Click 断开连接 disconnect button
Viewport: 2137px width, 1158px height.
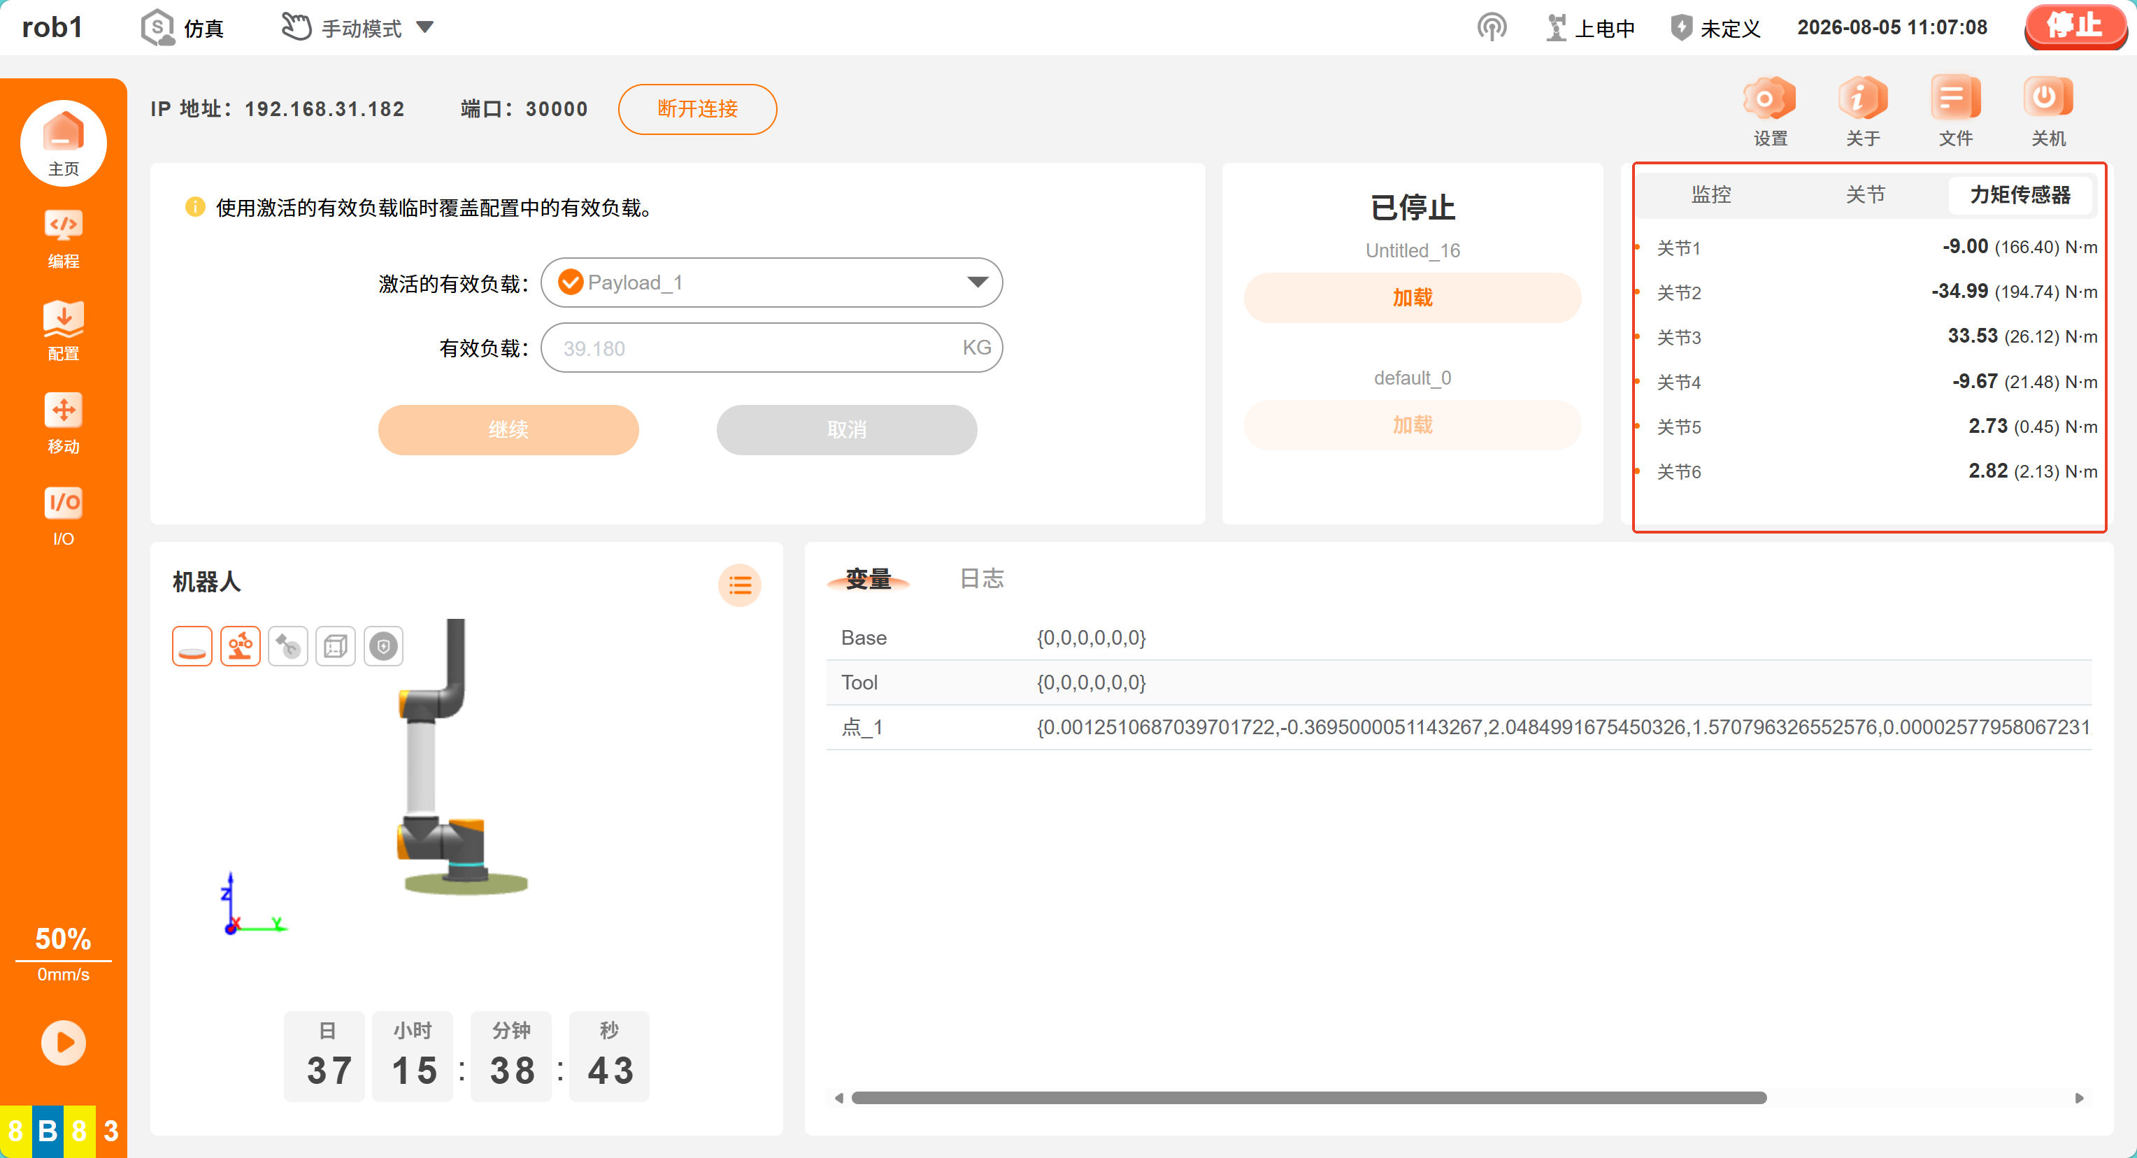click(x=698, y=108)
